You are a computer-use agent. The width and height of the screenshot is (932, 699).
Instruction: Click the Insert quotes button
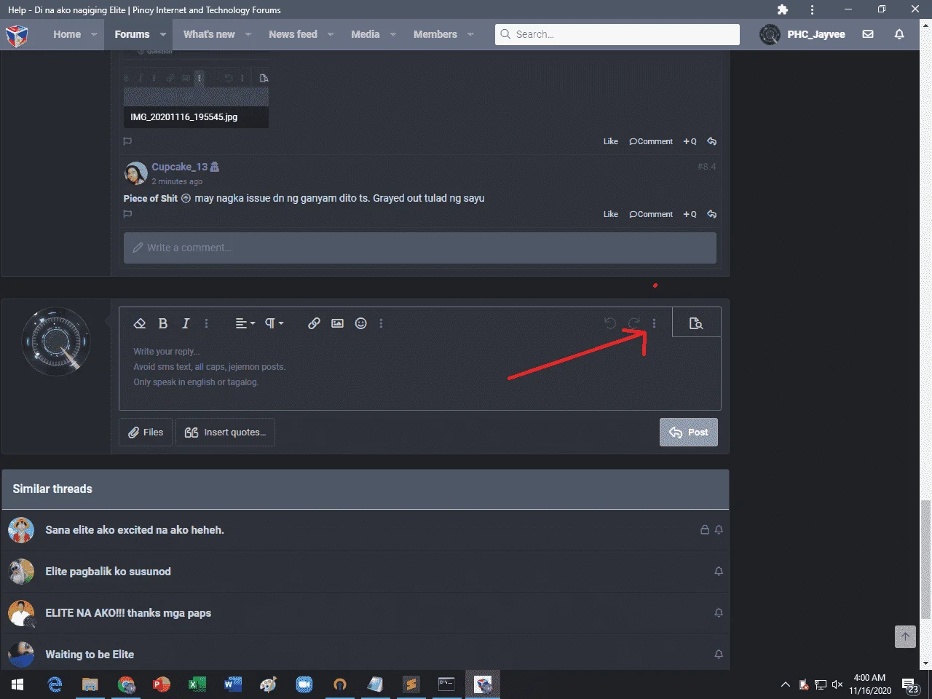(225, 432)
